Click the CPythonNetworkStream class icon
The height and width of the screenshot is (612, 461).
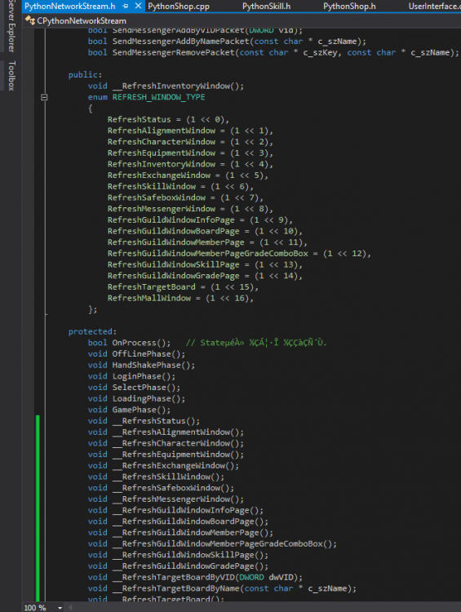[29, 20]
